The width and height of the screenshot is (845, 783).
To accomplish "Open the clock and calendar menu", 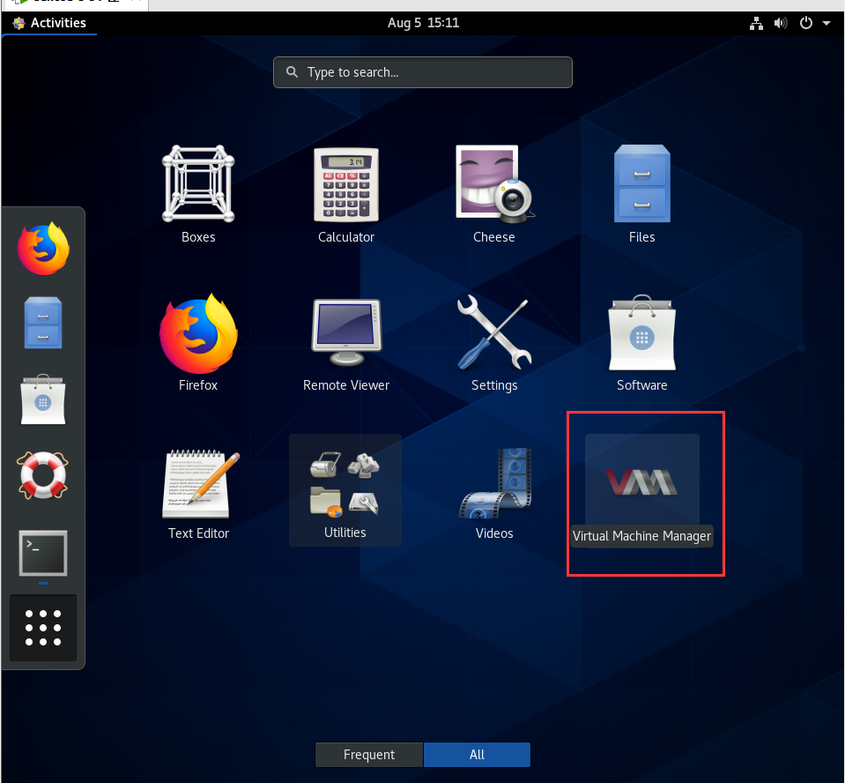I will click(423, 23).
